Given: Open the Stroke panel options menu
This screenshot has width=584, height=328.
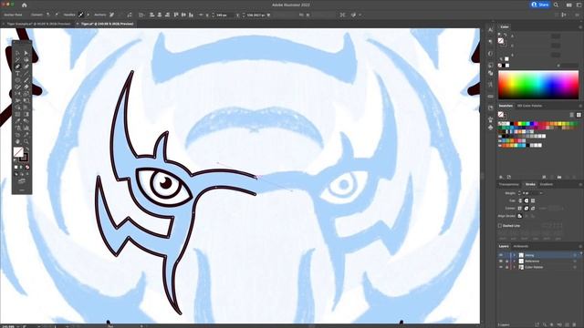Looking at the screenshot, I should (x=580, y=184).
